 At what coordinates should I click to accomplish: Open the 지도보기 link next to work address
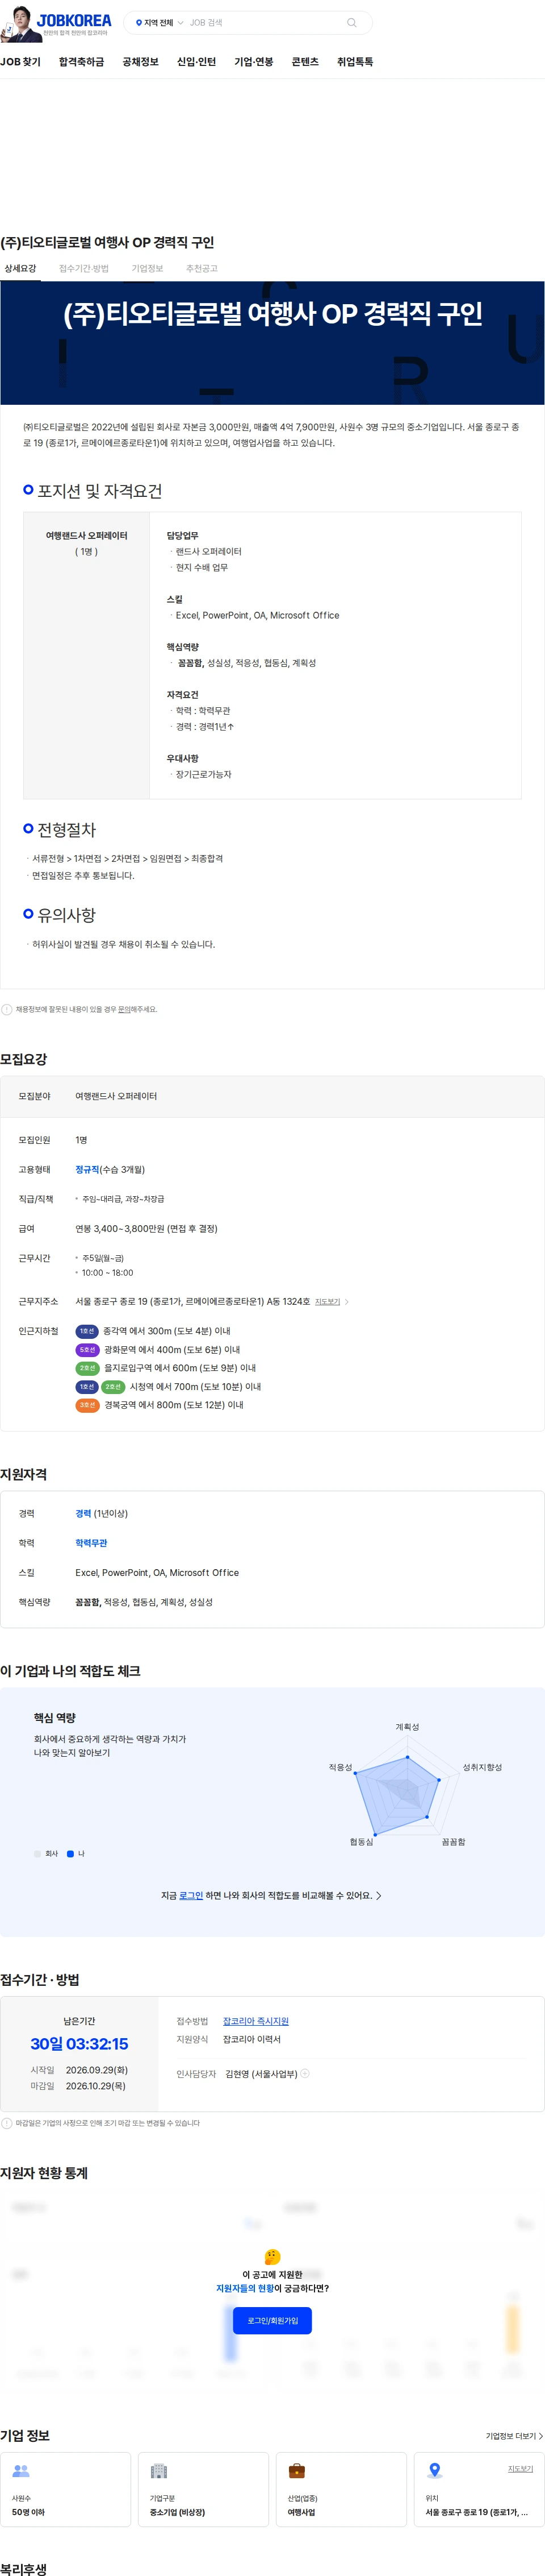pyautogui.click(x=328, y=1301)
